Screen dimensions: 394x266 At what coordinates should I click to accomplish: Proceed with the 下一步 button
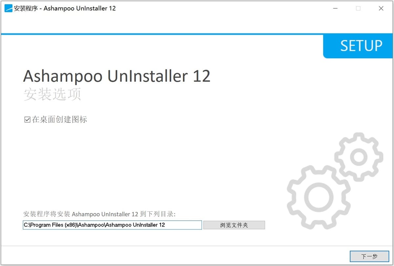(x=369, y=256)
